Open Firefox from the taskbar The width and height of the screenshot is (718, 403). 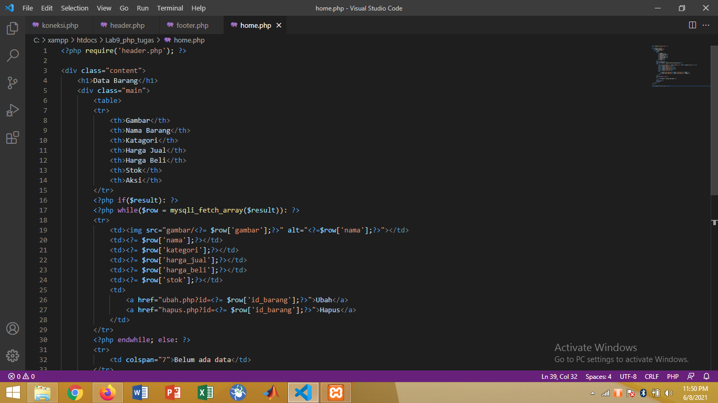point(108,393)
